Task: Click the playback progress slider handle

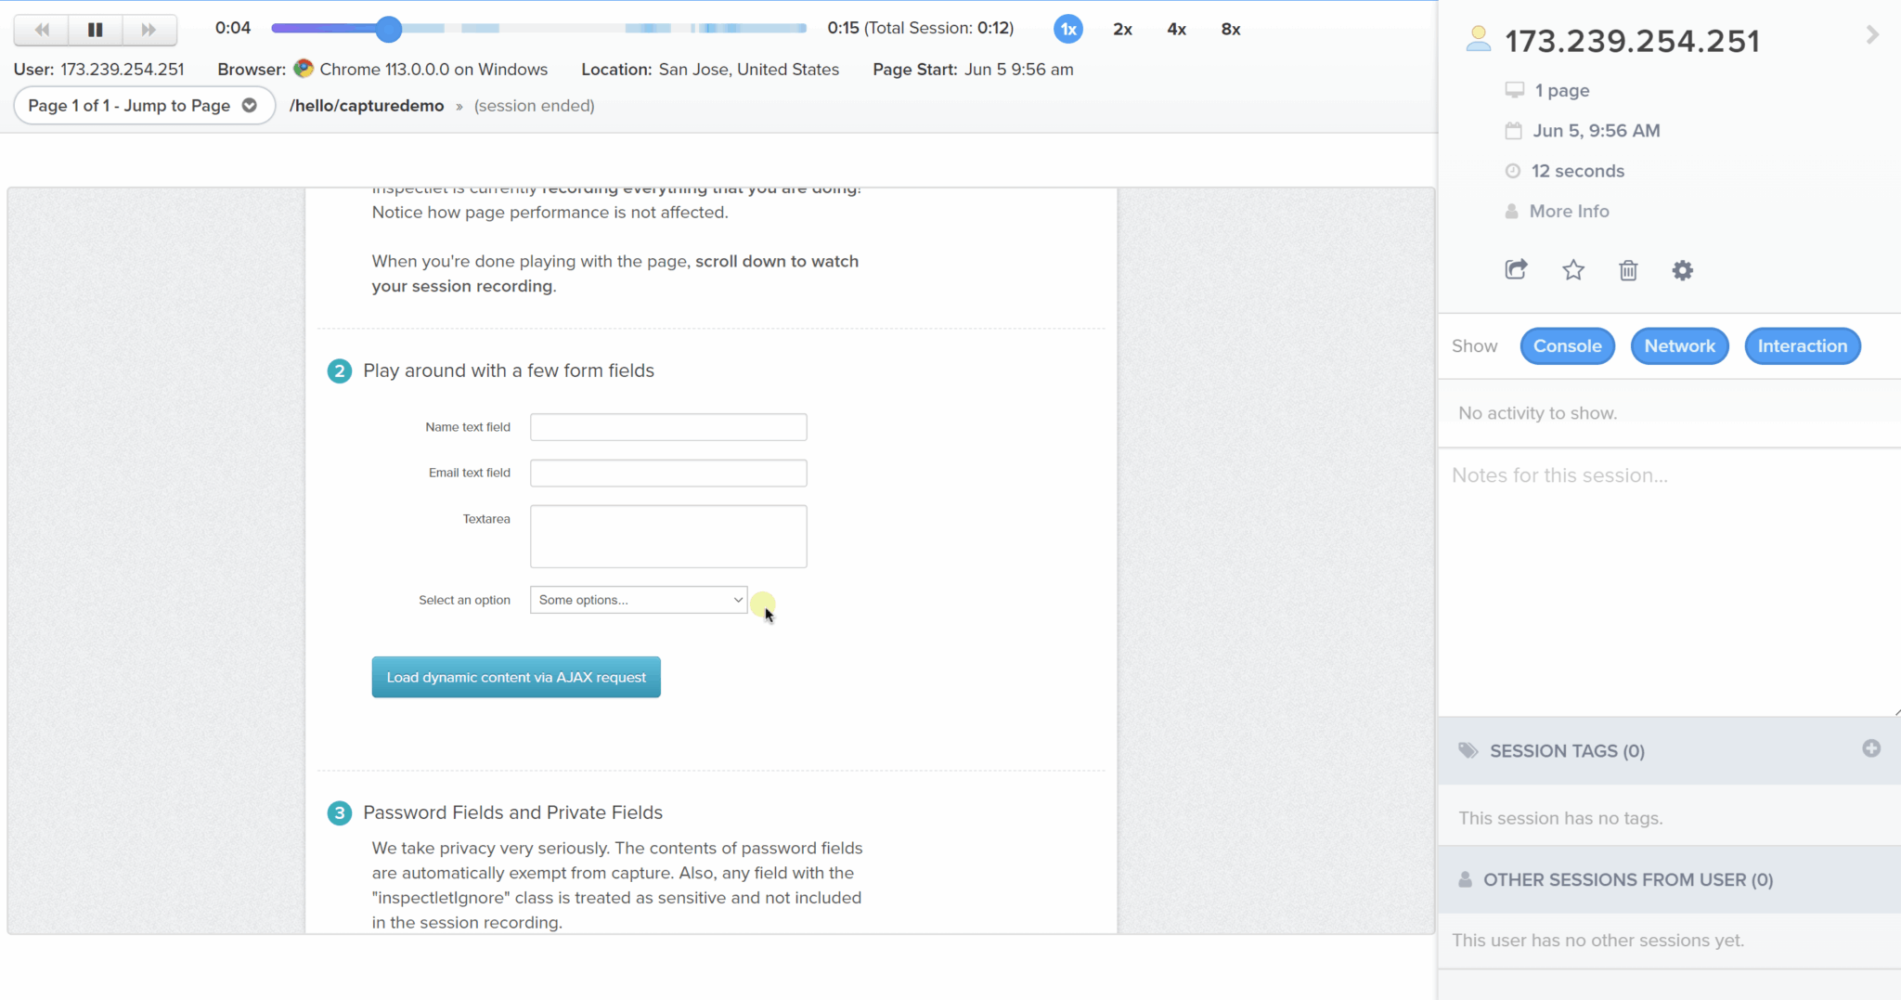Action: pyautogui.click(x=389, y=29)
